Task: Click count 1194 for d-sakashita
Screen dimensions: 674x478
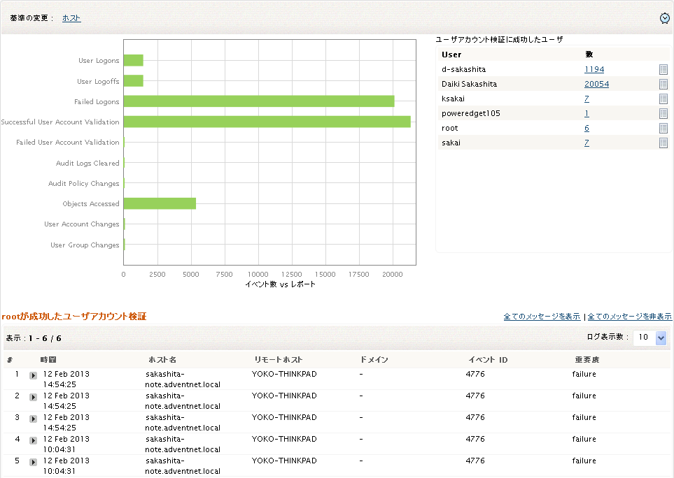Action: coord(594,70)
